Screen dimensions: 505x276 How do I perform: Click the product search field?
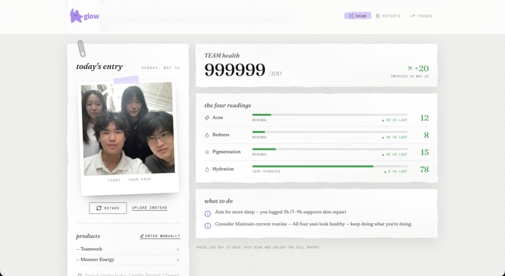point(128,274)
